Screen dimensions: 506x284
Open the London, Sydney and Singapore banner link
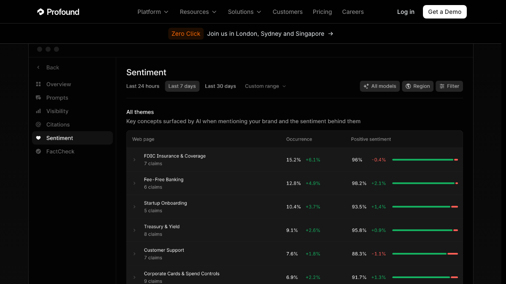pos(270,34)
